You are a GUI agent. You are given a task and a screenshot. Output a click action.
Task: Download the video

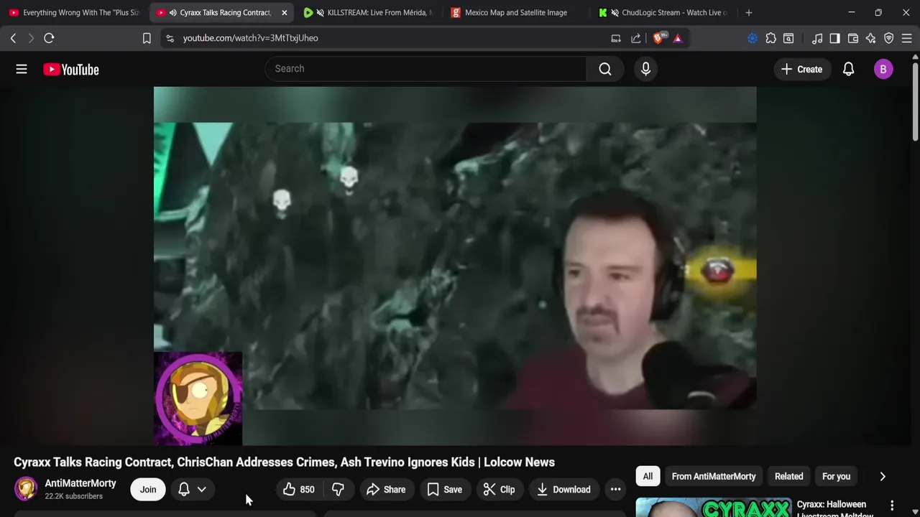[x=564, y=490]
